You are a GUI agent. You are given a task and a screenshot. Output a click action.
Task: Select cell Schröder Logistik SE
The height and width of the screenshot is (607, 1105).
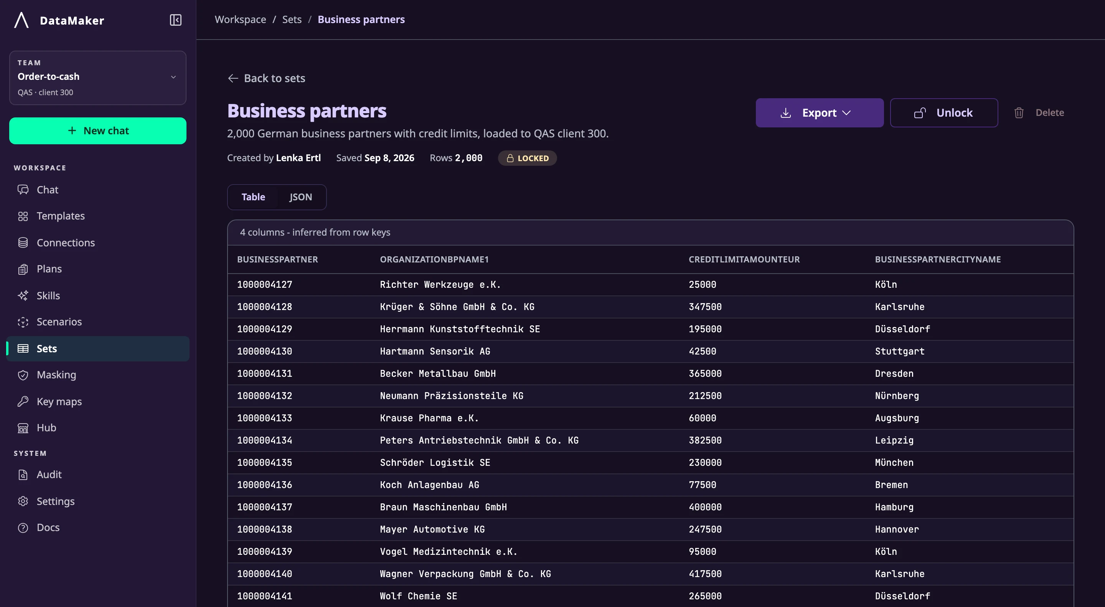435,462
